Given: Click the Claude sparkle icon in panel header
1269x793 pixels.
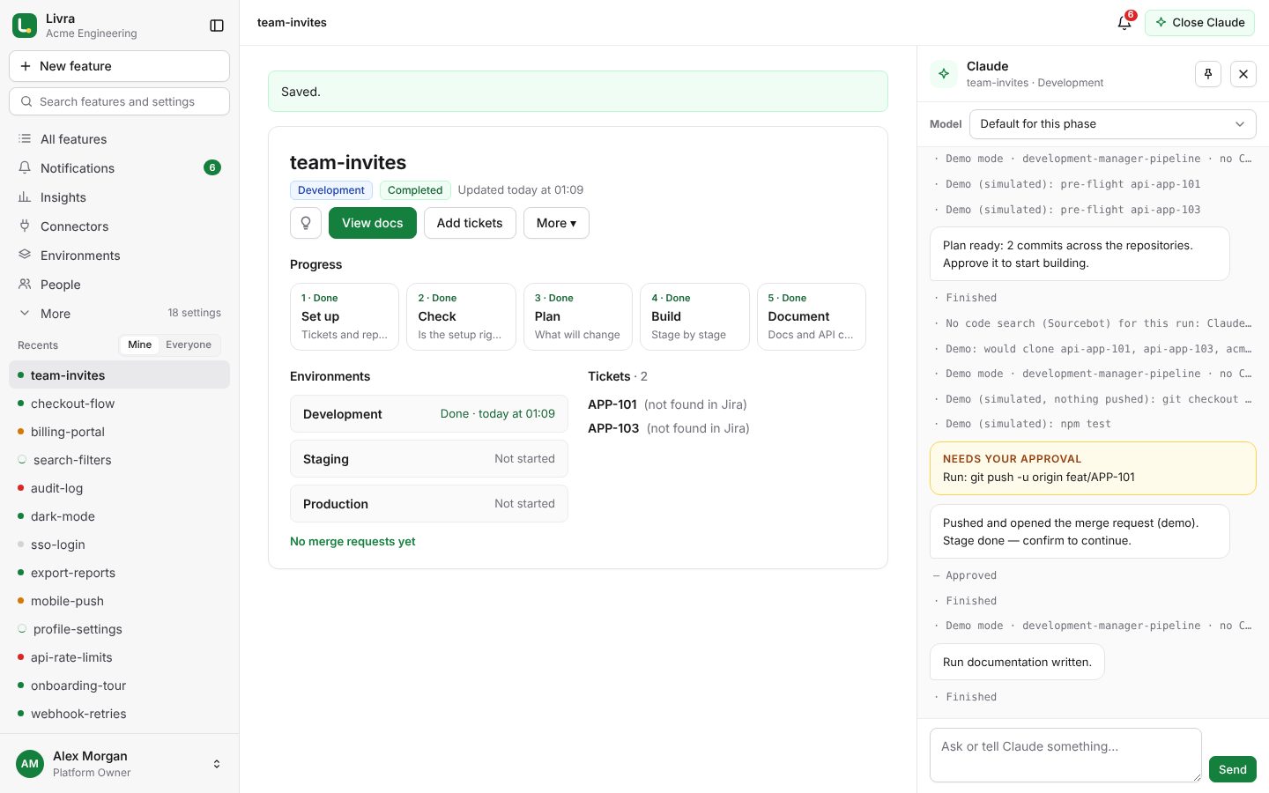Looking at the screenshot, I should point(944,74).
